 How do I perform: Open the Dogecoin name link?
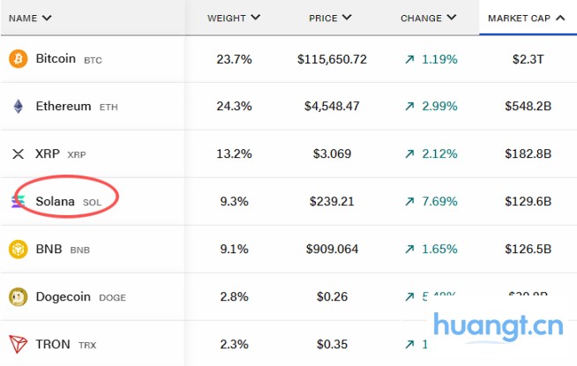pos(64,297)
